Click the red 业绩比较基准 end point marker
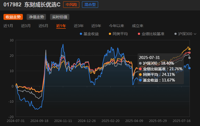 click(x=190, y=53)
